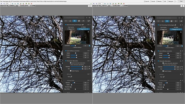Click the red X delete icon, right pane
The width and height of the screenshot is (185, 104).
pos(124,4)
